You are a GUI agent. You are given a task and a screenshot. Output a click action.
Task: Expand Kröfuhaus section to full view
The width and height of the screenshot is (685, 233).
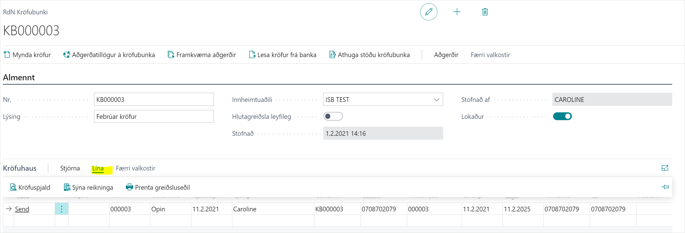[x=664, y=168]
